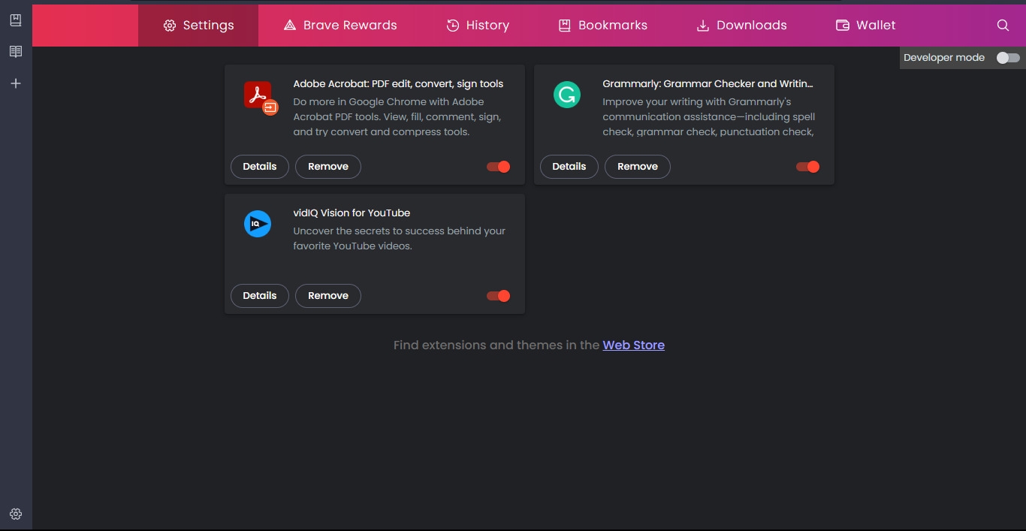This screenshot has width=1026, height=531.
Task: View Details for Grammarly extension
Action: point(569,167)
